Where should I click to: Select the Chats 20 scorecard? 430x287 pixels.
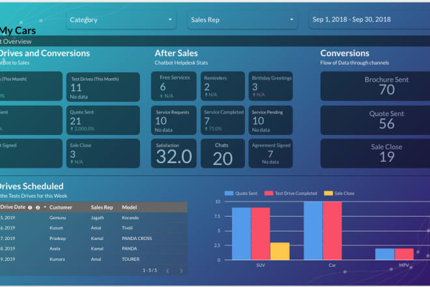(x=223, y=153)
